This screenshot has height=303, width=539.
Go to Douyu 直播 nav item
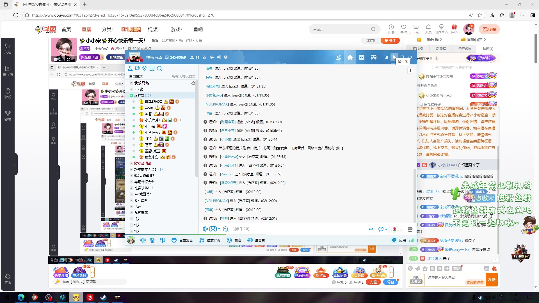pos(86,29)
